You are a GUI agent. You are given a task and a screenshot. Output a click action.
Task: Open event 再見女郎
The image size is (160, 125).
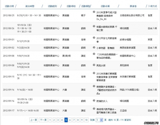101,65
